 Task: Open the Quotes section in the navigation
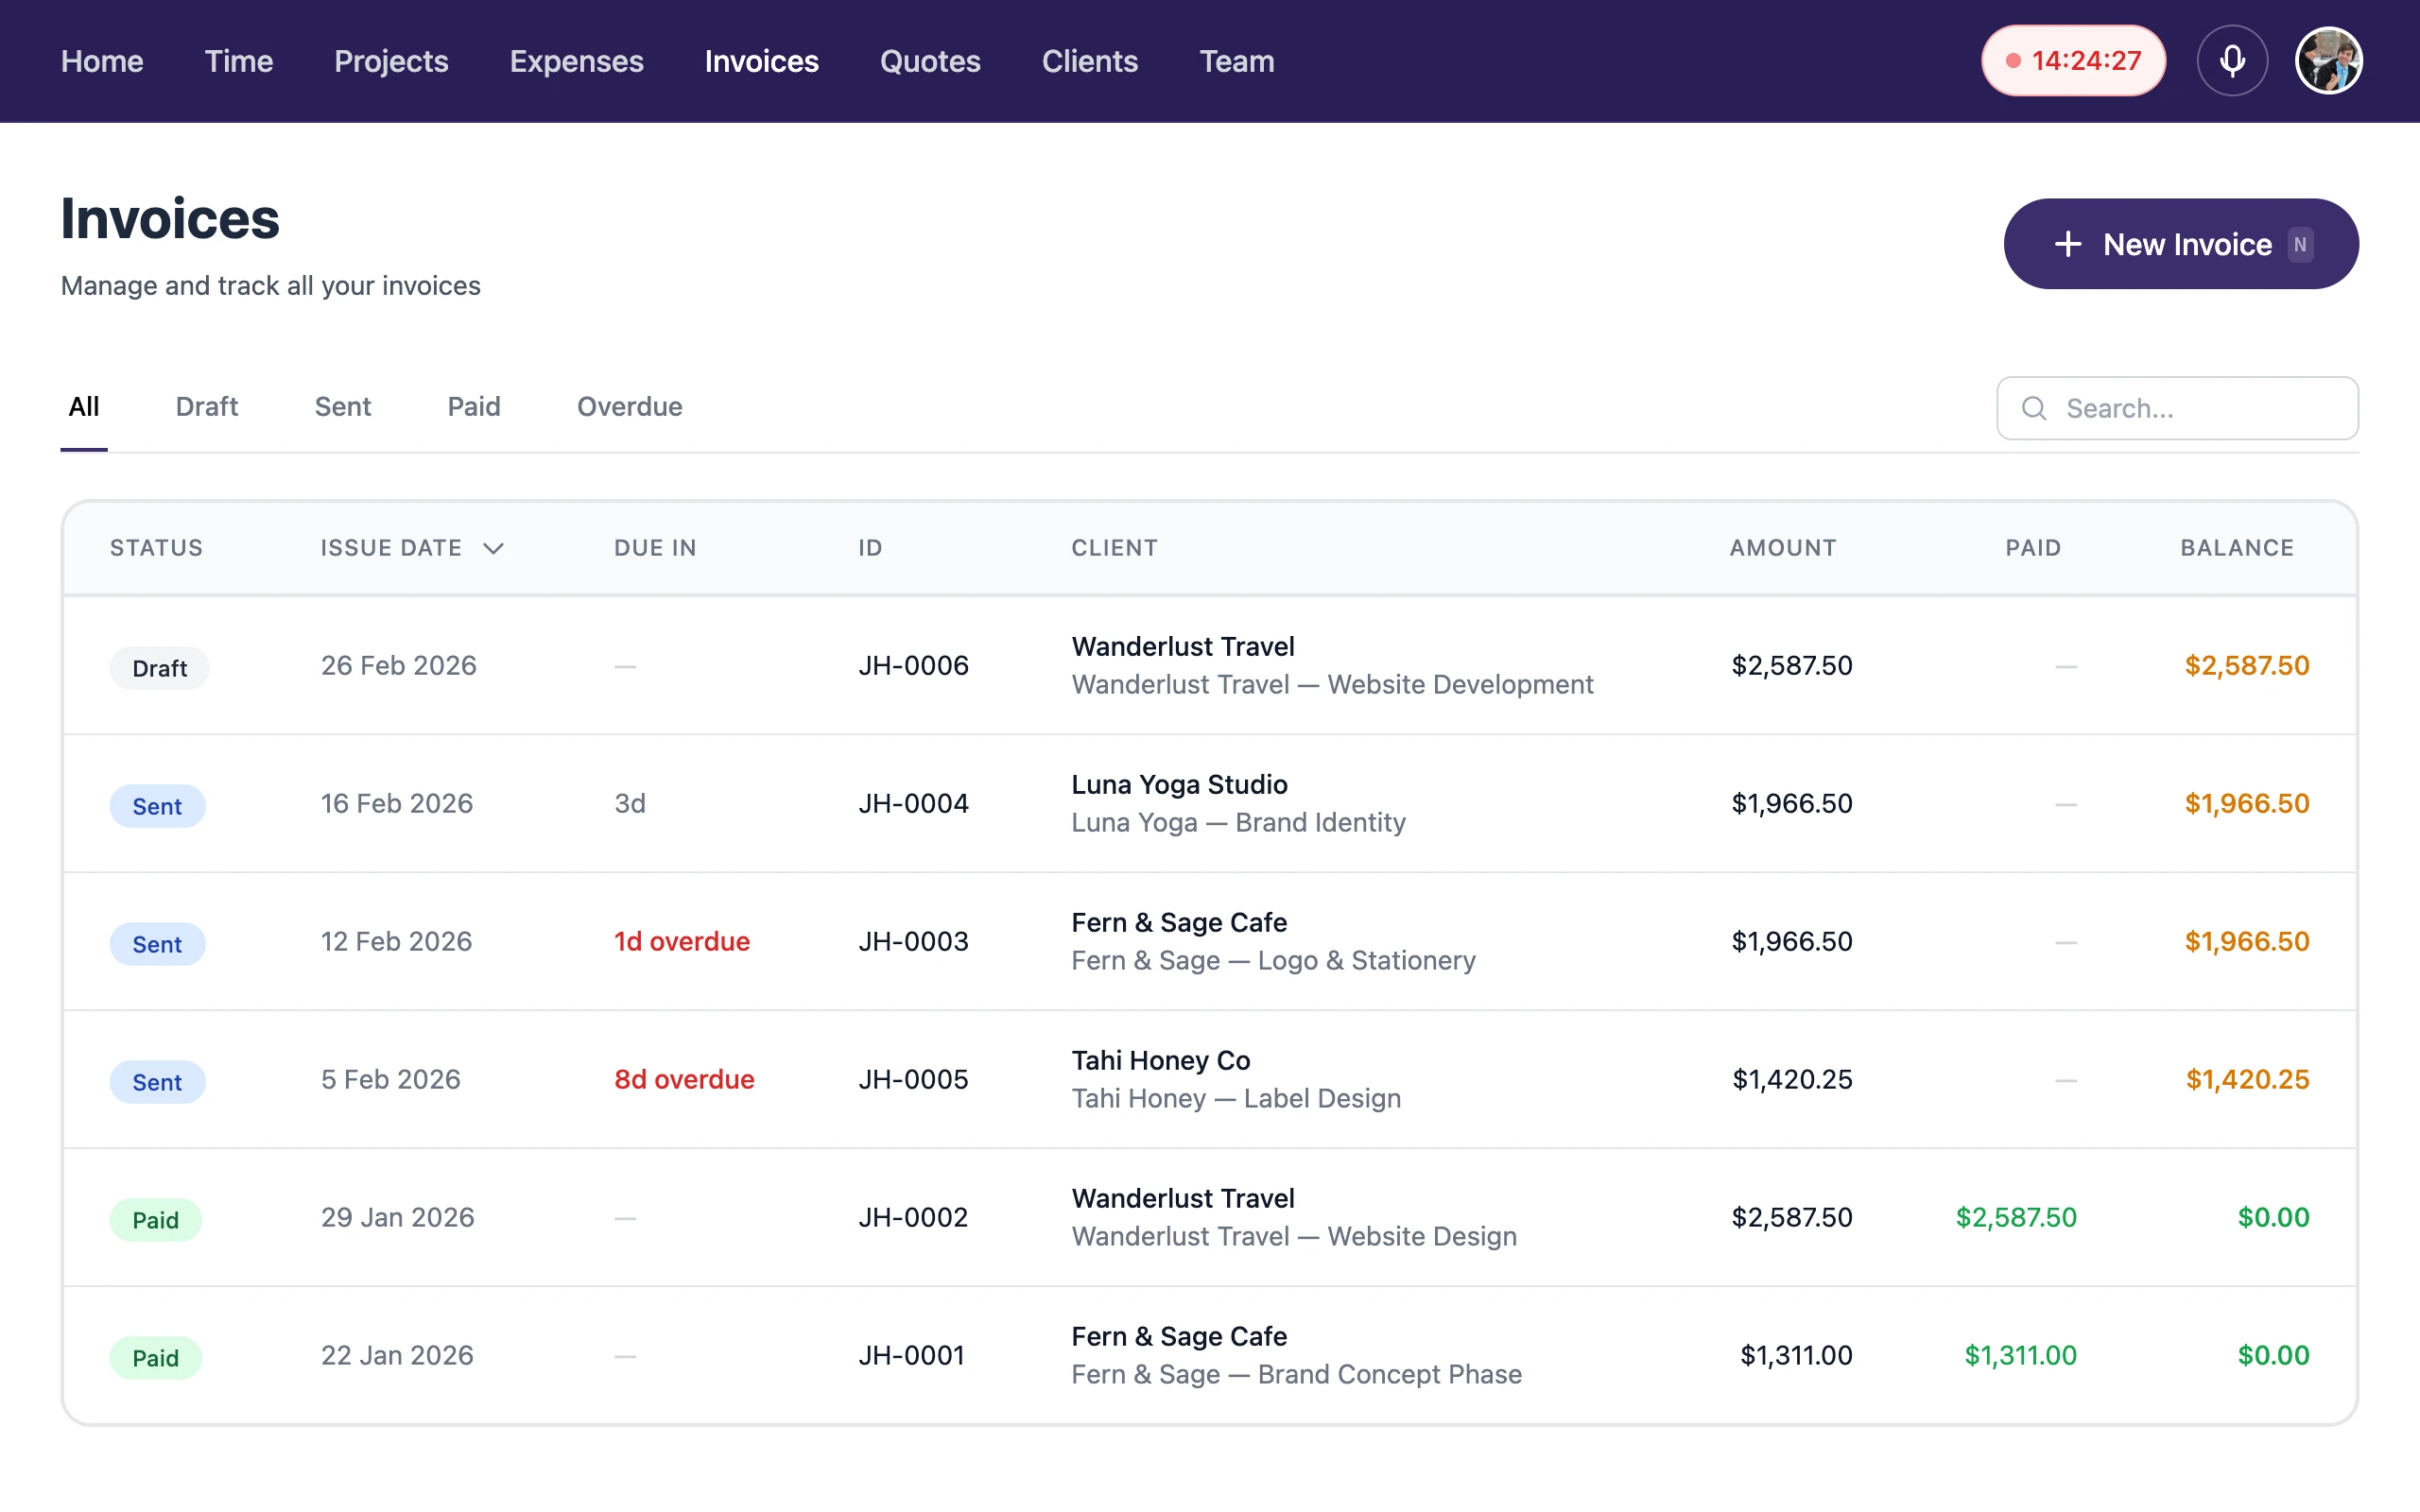pos(930,61)
